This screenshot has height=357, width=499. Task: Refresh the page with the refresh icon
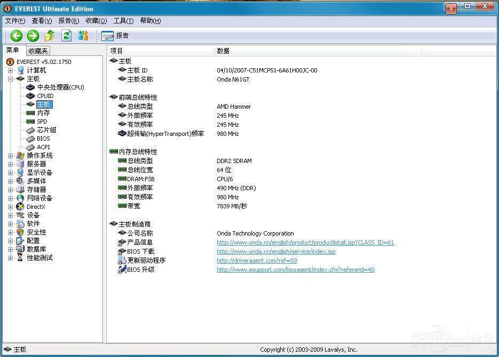pos(66,36)
